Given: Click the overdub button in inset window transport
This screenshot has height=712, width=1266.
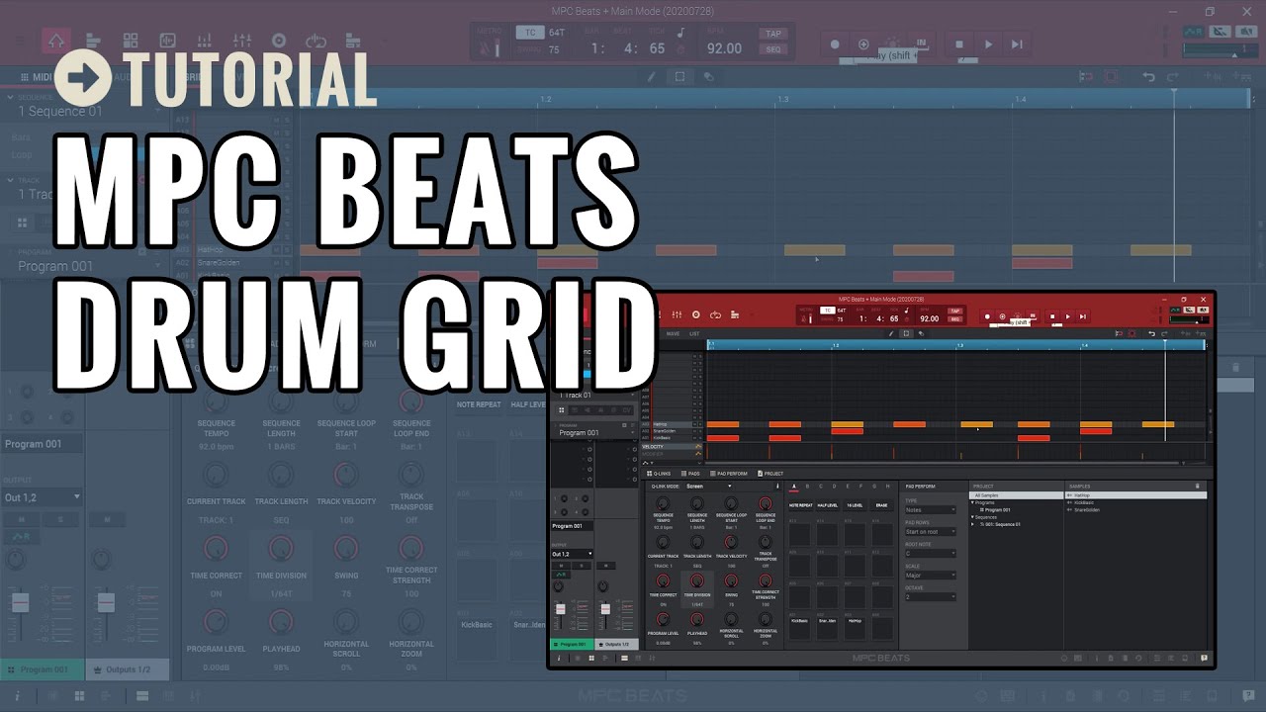Looking at the screenshot, I should pyautogui.click(x=1002, y=316).
